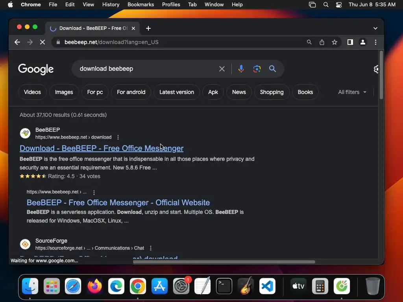Click the Google logo

[36, 69]
